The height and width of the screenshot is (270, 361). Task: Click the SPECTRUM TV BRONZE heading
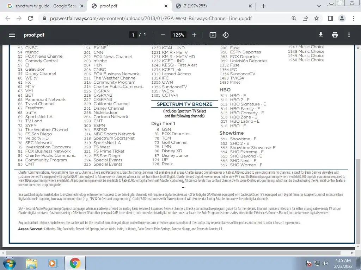click(185, 104)
